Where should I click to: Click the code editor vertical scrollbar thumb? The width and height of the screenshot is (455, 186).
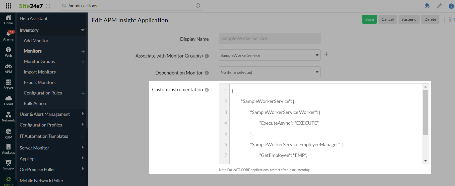coord(425,112)
